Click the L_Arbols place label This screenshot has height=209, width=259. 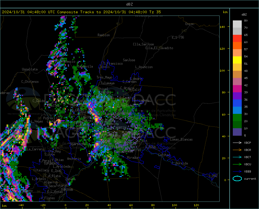(x=39, y=179)
